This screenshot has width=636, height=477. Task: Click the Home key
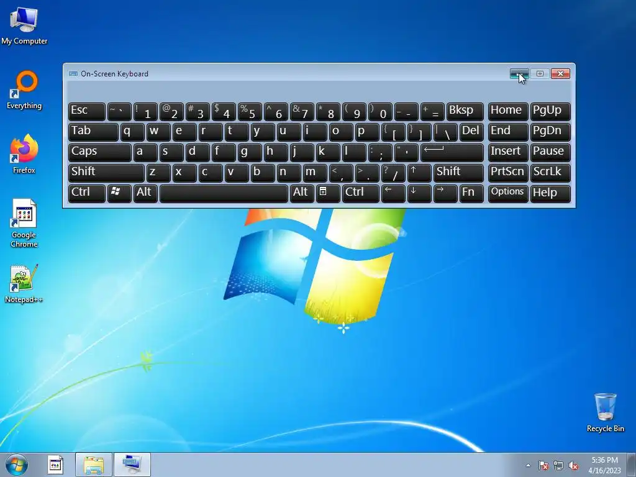[508, 111]
